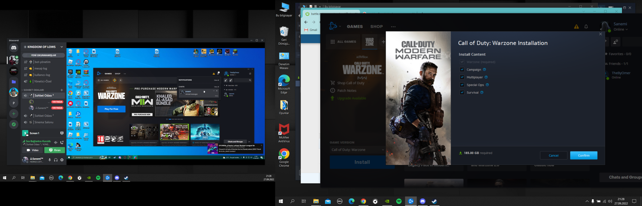Open Oyunlar desktop shortcut
This screenshot has width=642, height=206.
point(284,107)
